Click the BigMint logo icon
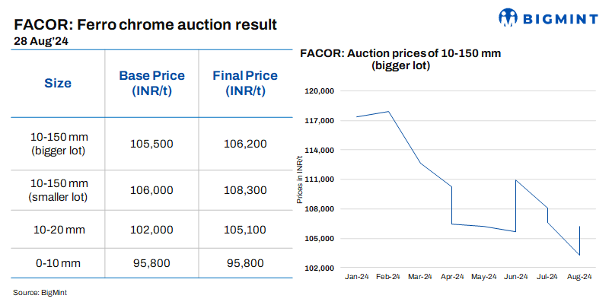The height and width of the screenshot is (305, 612). [508, 17]
